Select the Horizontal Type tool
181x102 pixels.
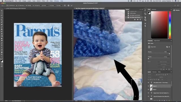coord(2,45)
